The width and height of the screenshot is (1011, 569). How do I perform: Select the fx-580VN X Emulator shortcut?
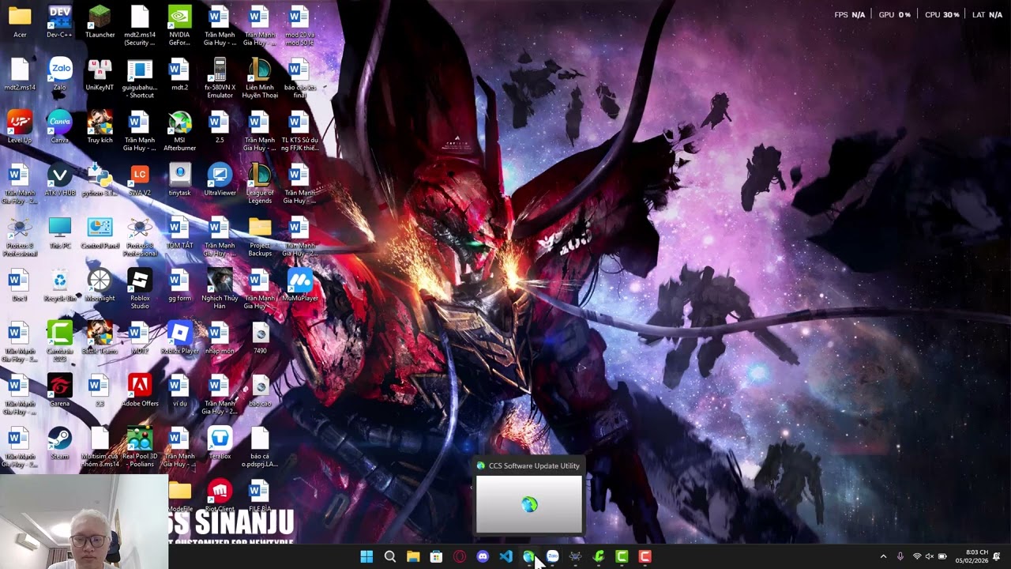(x=220, y=78)
